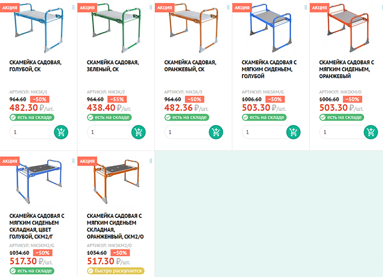Click the Я icon on folding orange bench card

(150, 161)
